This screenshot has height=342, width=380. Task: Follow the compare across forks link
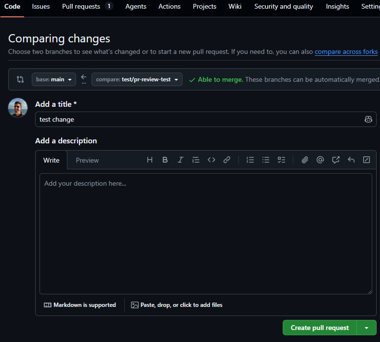(346, 52)
